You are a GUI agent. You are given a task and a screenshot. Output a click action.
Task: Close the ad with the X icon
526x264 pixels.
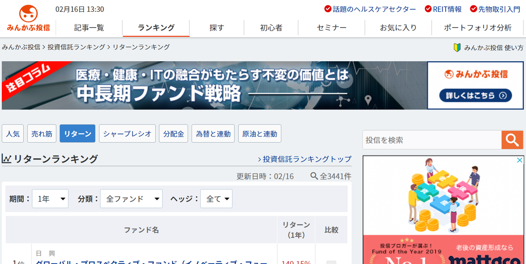520,160
